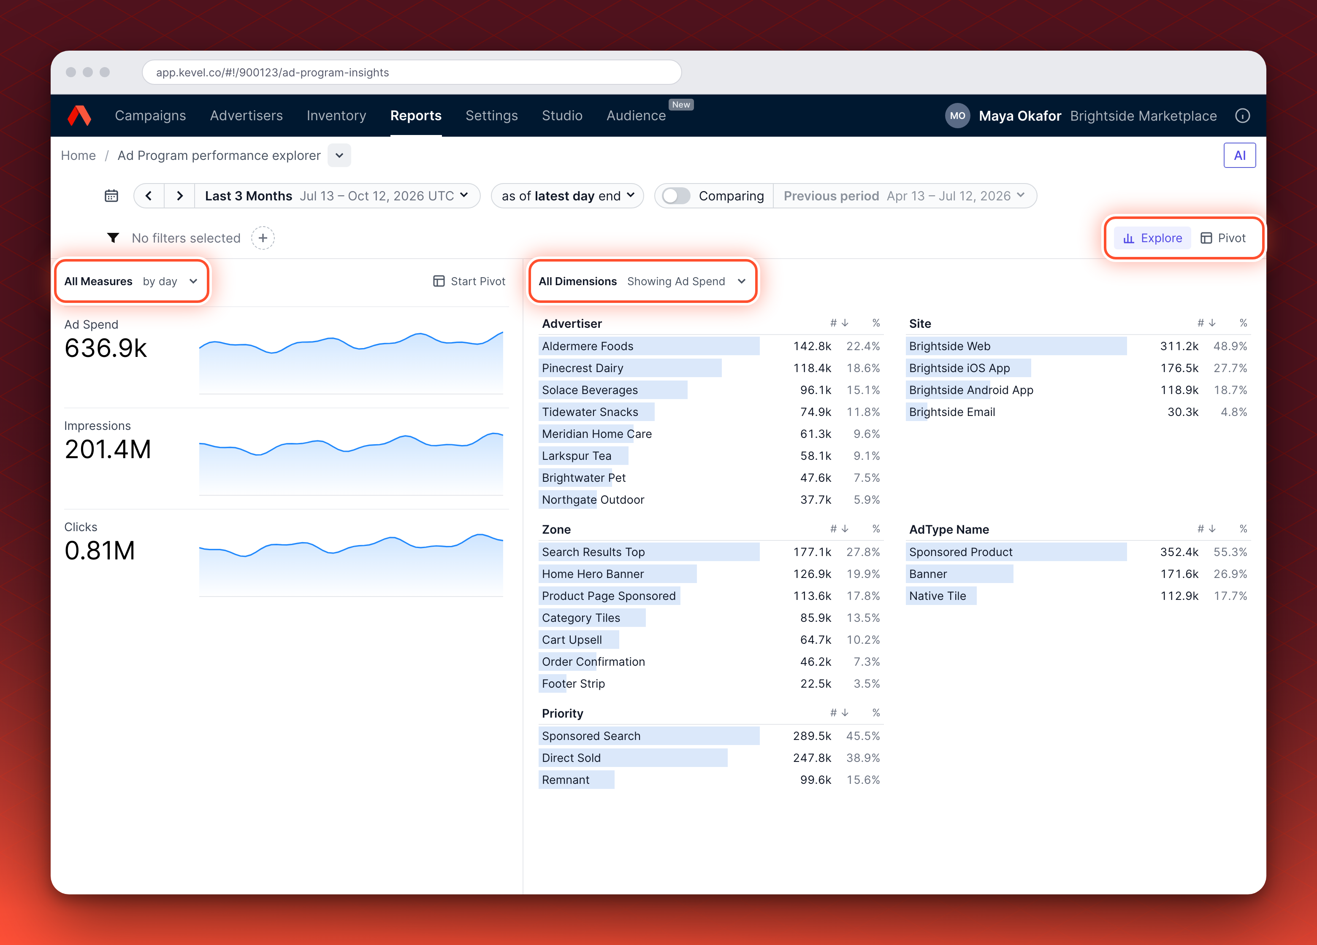Open the Inventory menu

click(336, 116)
